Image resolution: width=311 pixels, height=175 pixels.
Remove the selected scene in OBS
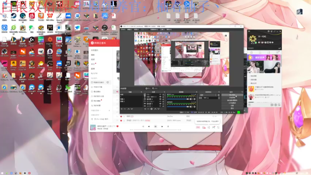[125, 109]
